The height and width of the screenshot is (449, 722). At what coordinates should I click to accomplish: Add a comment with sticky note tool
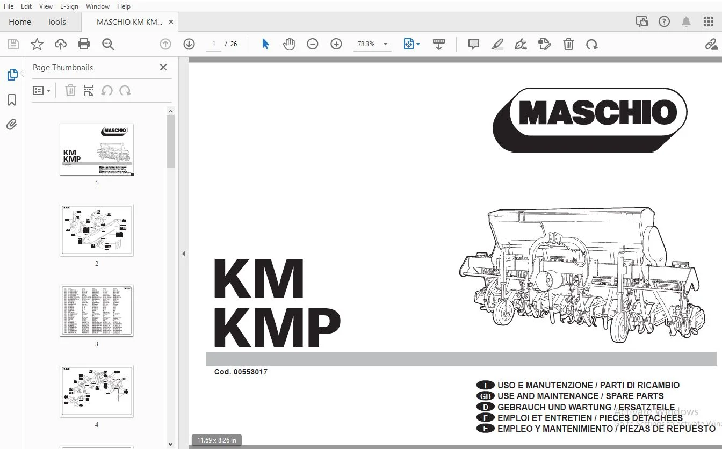coord(474,44)
